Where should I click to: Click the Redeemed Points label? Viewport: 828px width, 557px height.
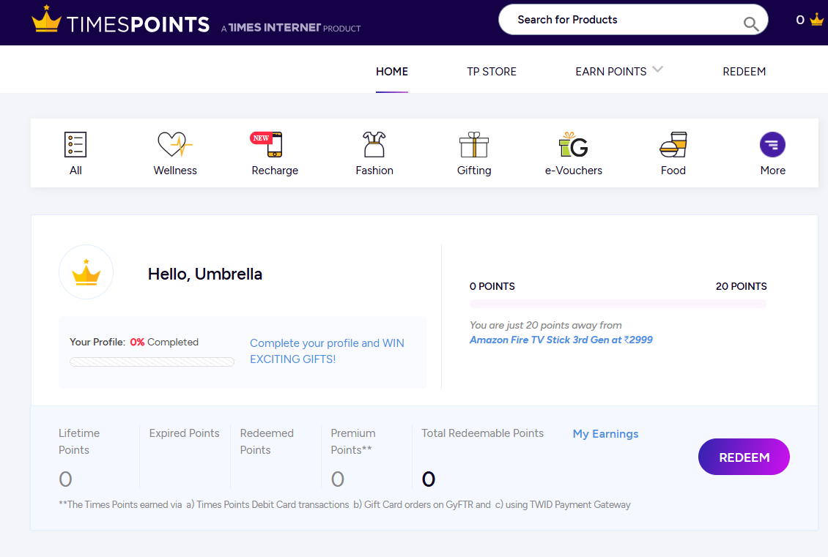[267, 441]
